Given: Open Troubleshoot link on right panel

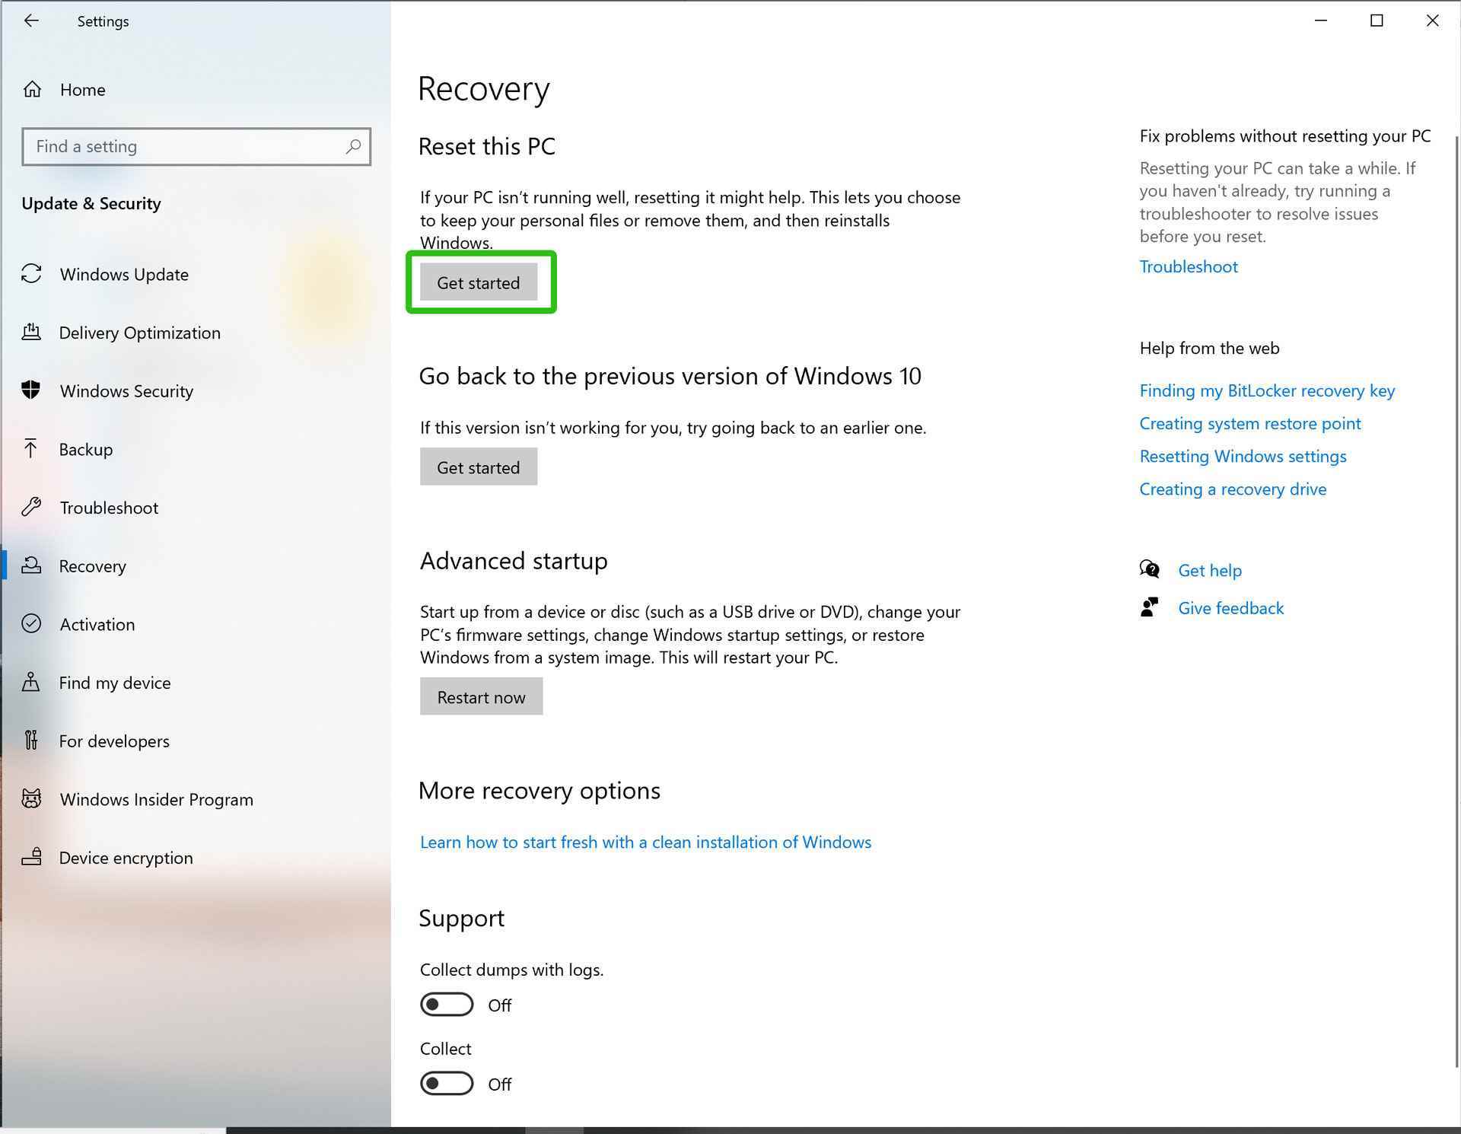Looking at the screenshot, I should click(x=1187, y=266).
